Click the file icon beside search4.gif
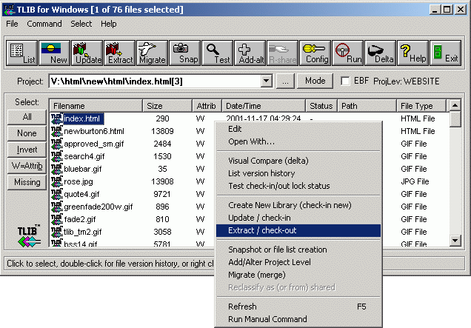The width and height of the screenshot is (471, 328). tap(56, 156)
